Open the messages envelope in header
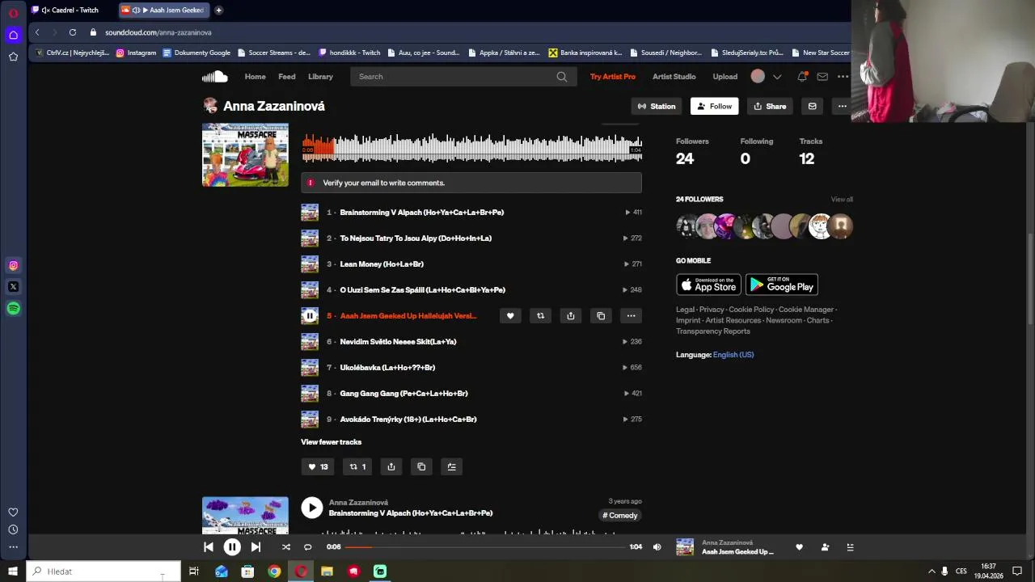Screen dimensions: 1035x582 (822, 77)
